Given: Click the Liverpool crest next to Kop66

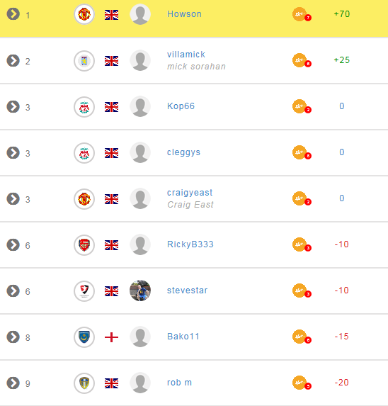Looking at the screenshot, I should point(84,107).
